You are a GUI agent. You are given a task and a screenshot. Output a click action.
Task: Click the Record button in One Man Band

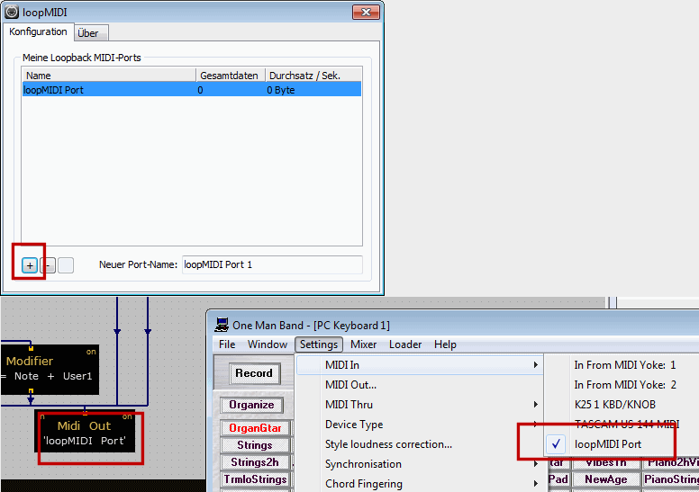(254, 373)
